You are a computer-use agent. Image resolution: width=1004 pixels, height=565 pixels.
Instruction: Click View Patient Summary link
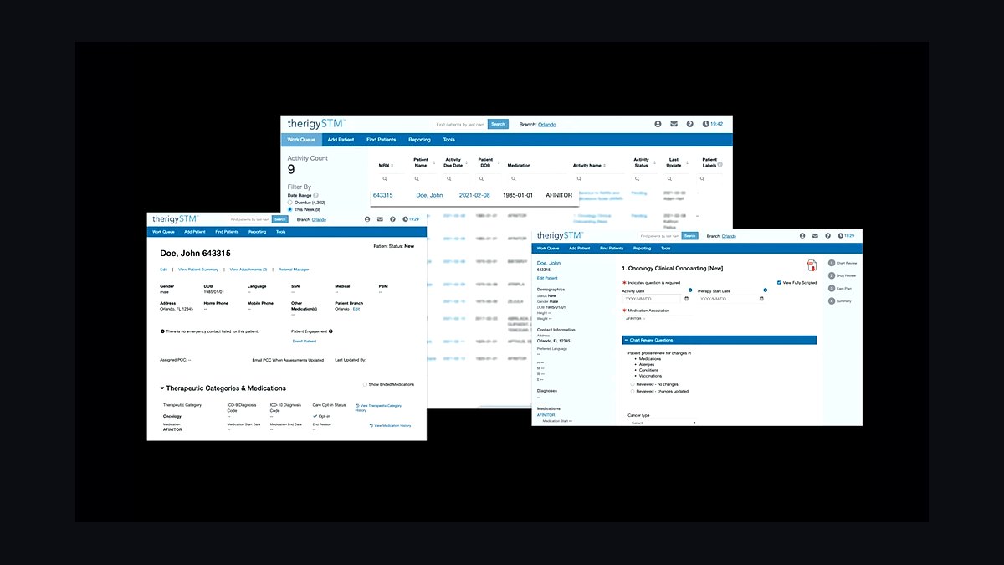tap(198, 270)
